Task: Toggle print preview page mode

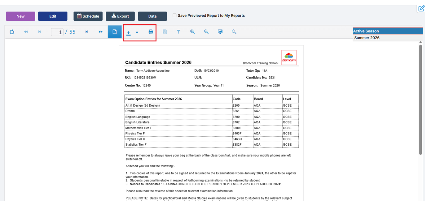Action: [x=115, y=32]
